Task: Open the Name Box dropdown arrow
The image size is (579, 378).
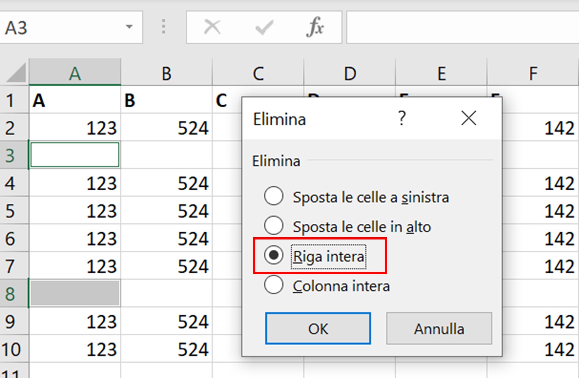Action: pos(129,27)
